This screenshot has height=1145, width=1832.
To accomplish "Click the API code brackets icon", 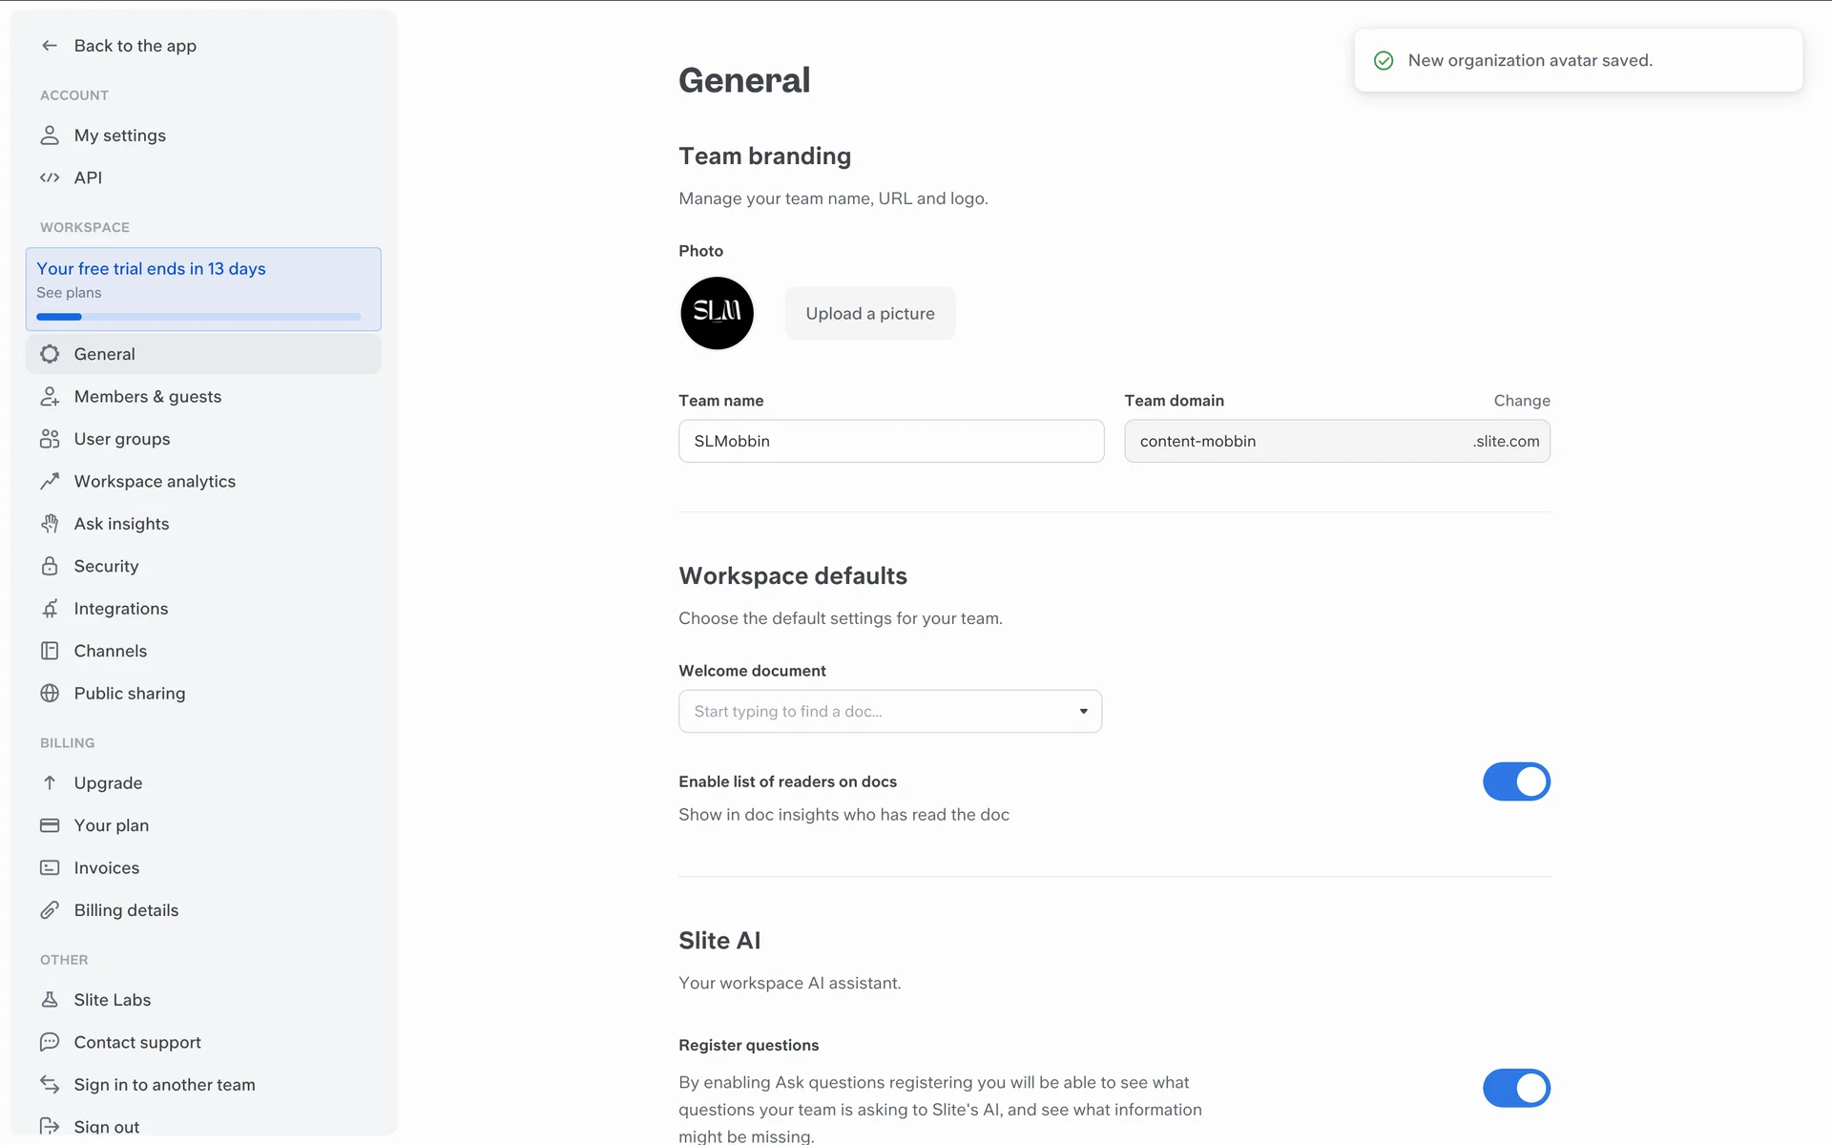I will coord(50,177).
